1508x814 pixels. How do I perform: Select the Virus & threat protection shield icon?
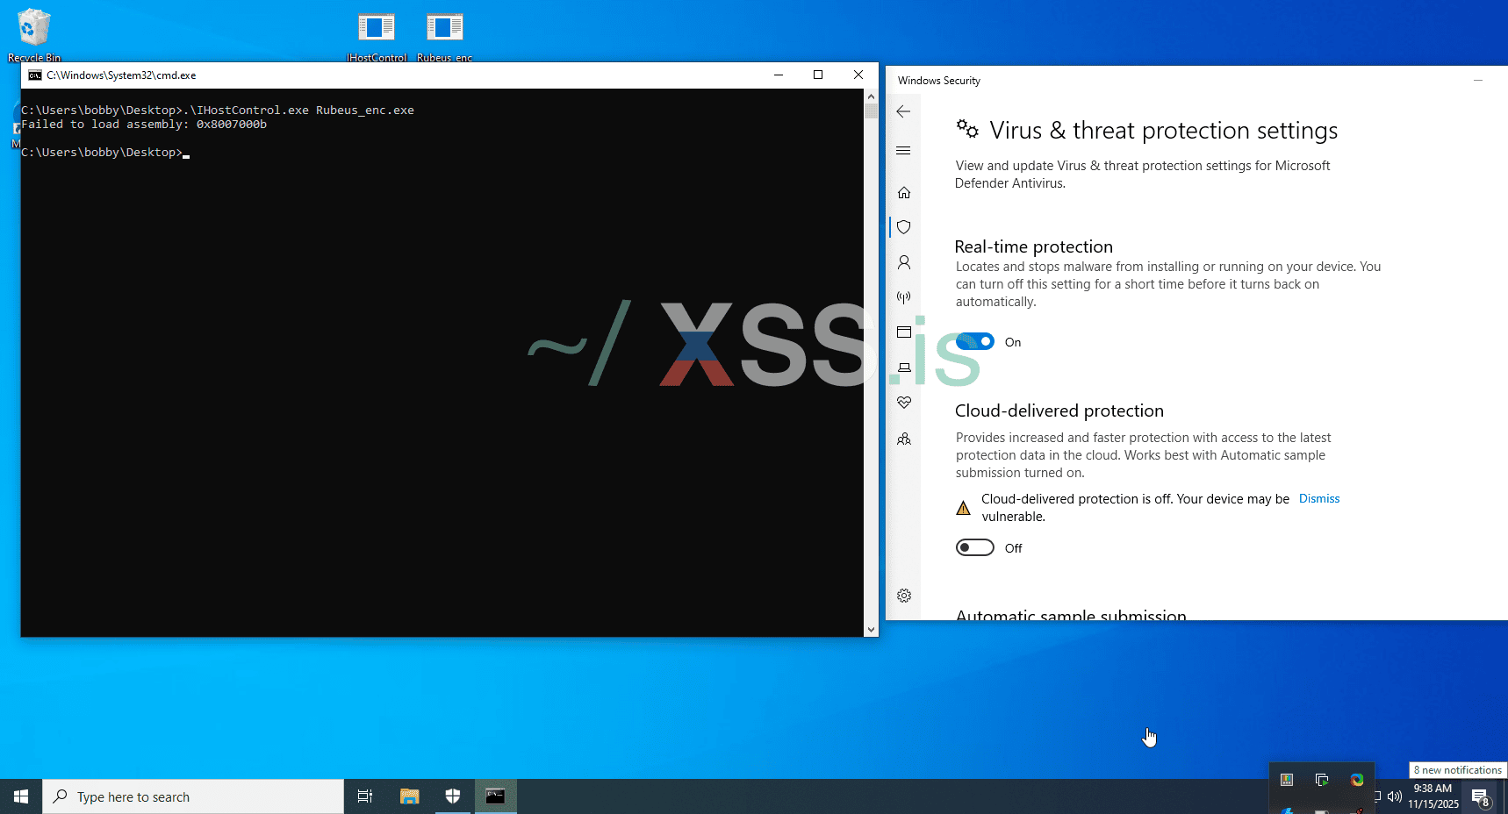[x=904, y=227]
